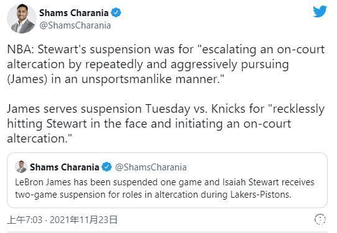337x233 pixels.
Task: Click the word "Tuesday" in the second paragraph
Action: pos(168,109)
